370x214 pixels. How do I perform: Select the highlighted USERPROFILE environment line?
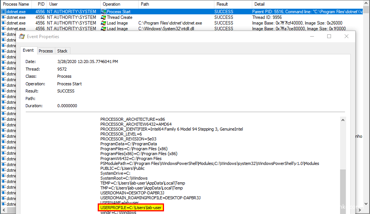click(x=131, y=208)
